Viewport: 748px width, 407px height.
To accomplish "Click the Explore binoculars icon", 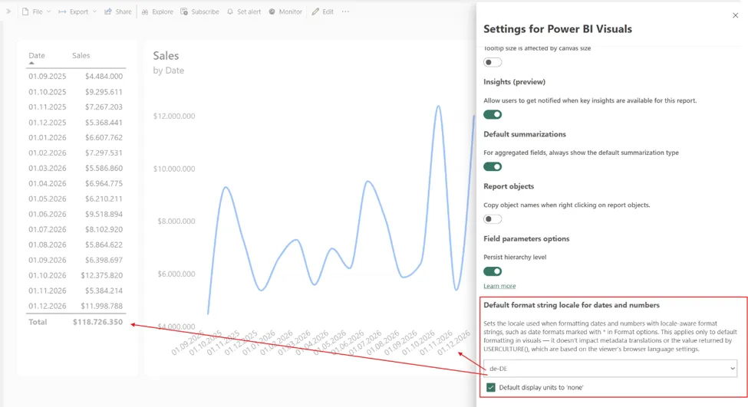I will [145, 11].
